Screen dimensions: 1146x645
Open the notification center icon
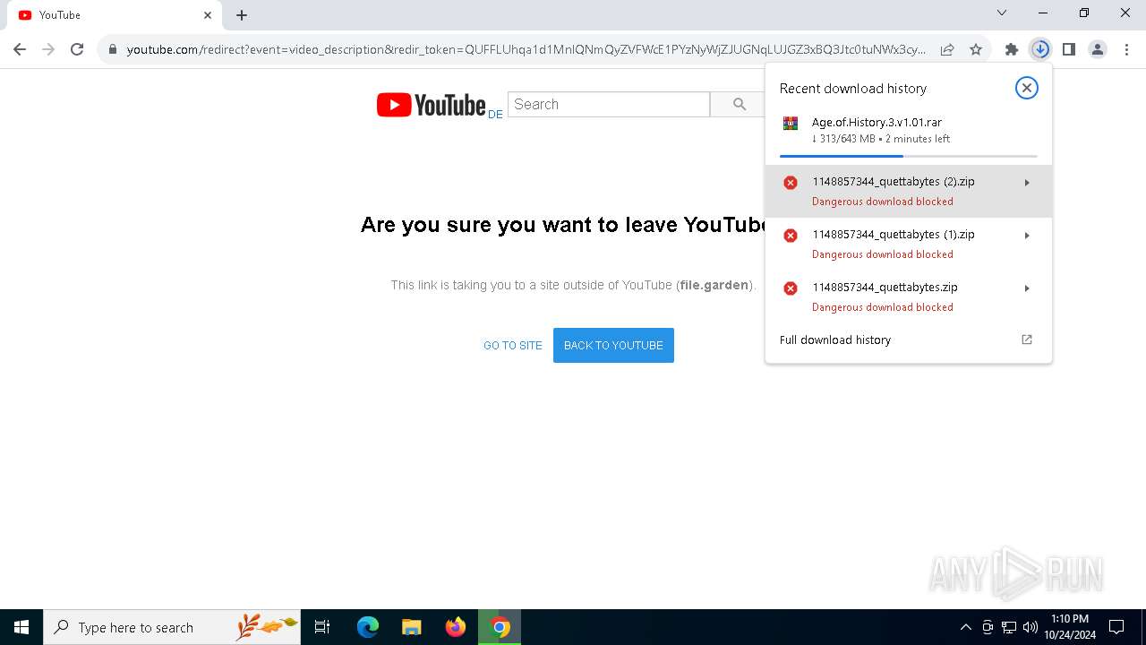point(1116,627)
